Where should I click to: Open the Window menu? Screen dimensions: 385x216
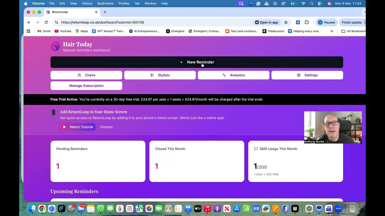tap(150, 4)
